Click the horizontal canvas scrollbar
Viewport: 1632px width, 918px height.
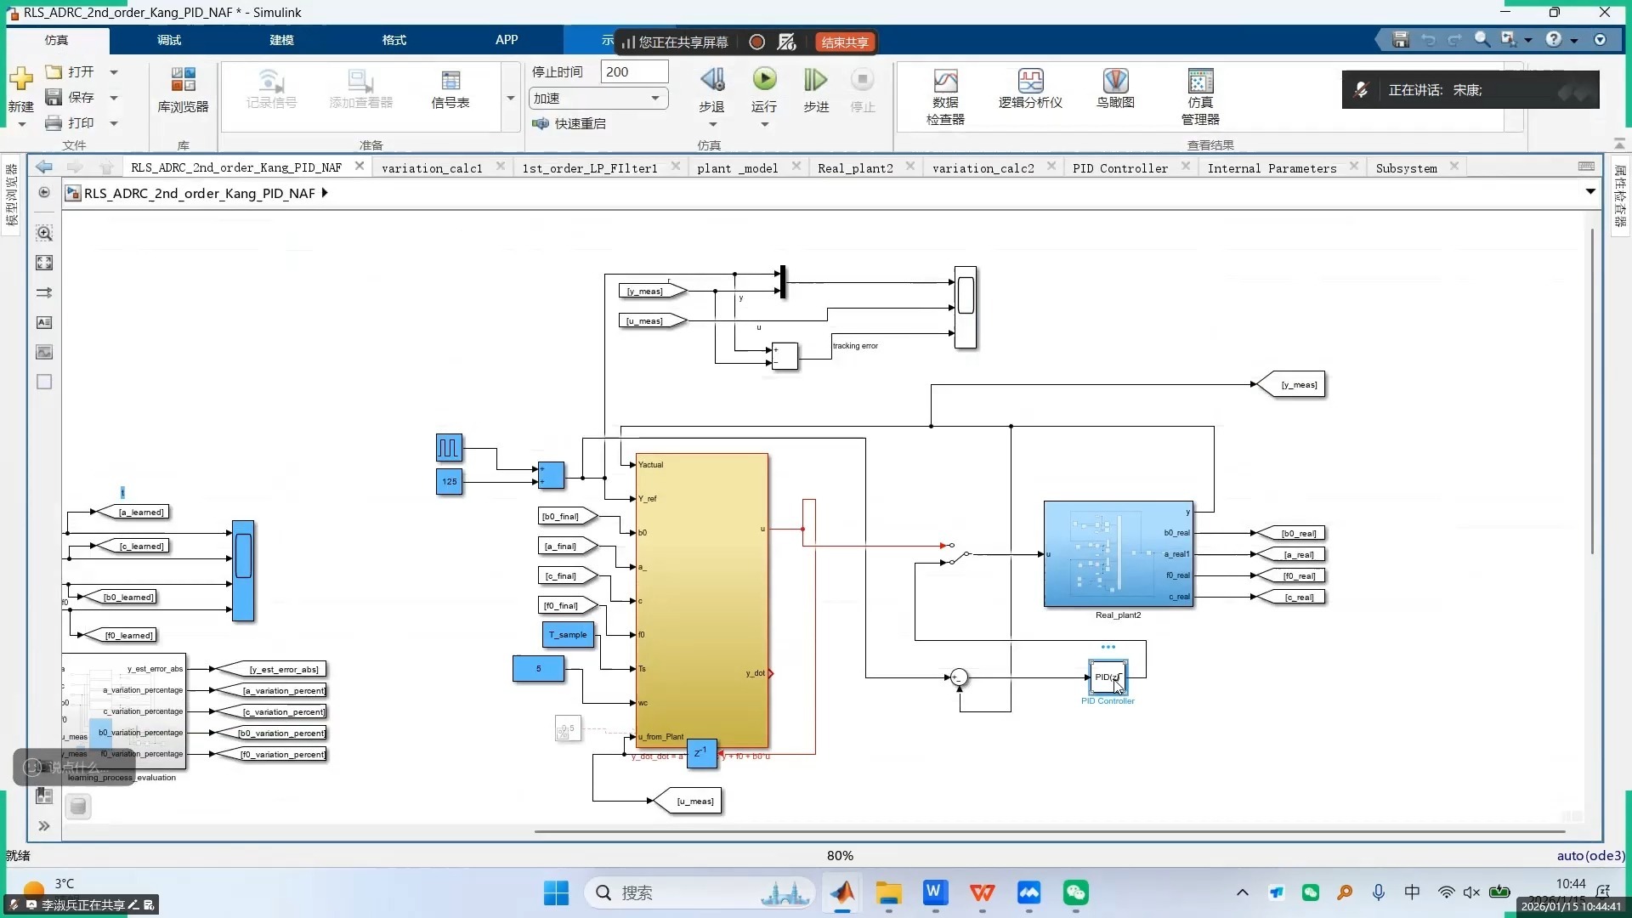pyautogui.click(x=1049, y=831)
